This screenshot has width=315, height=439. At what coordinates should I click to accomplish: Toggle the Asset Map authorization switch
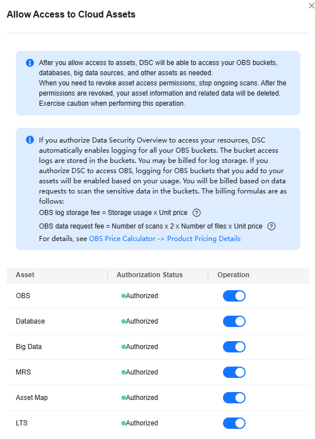tap(234, 398)
